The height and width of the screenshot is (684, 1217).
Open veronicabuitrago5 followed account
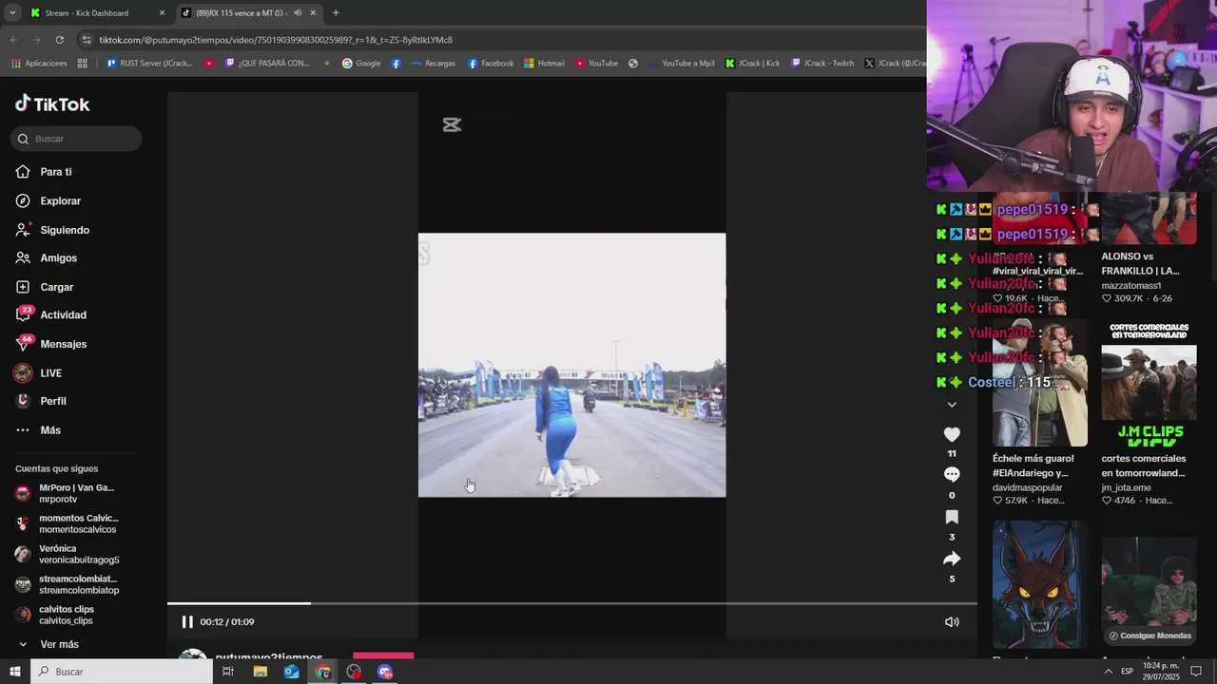coord(67,554)
